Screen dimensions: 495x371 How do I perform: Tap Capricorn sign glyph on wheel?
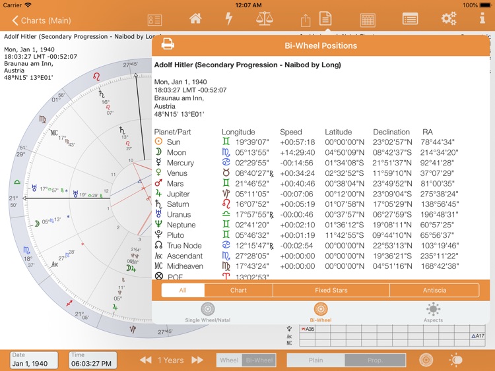(133, 329)
